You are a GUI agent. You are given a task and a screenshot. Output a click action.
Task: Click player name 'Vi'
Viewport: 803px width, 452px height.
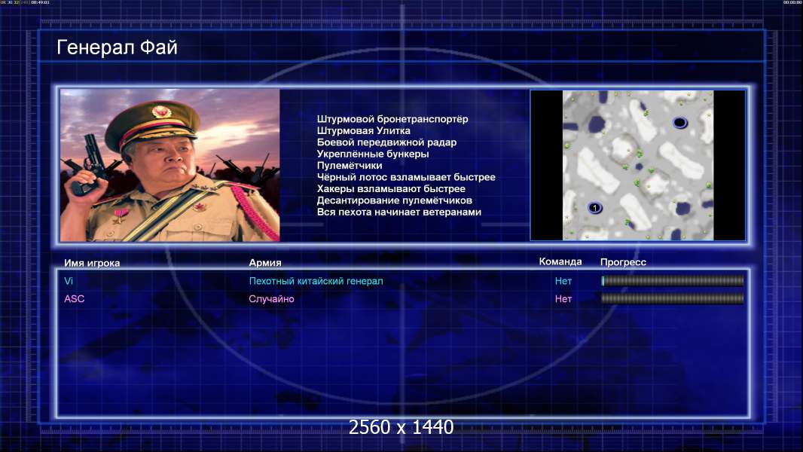(x=69, y=281)
